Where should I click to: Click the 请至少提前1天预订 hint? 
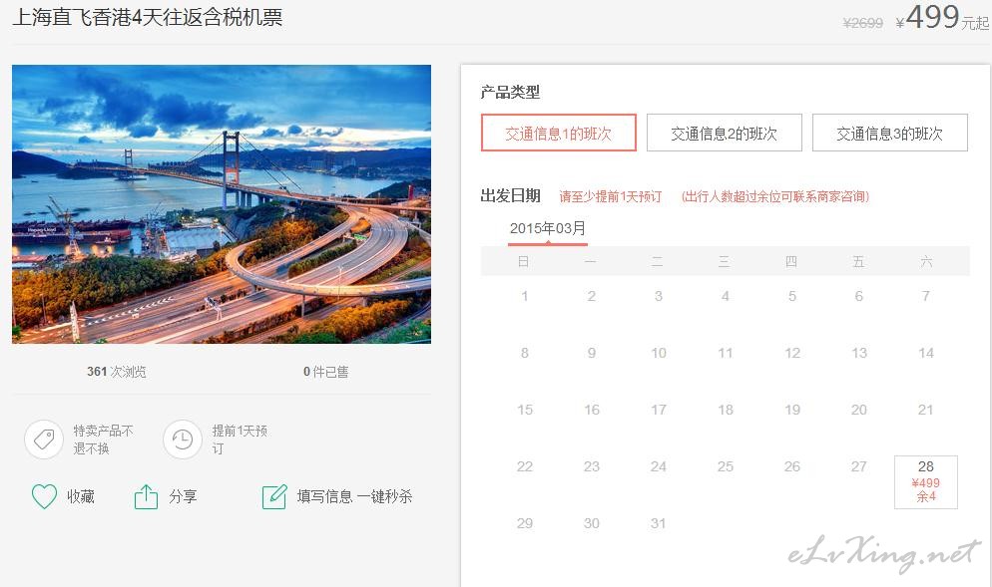point(611,196)
